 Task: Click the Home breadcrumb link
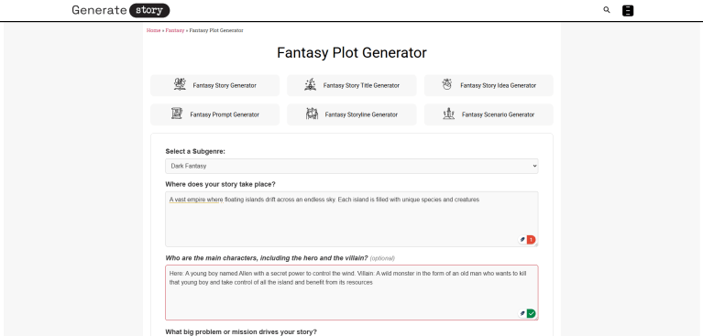153,30
